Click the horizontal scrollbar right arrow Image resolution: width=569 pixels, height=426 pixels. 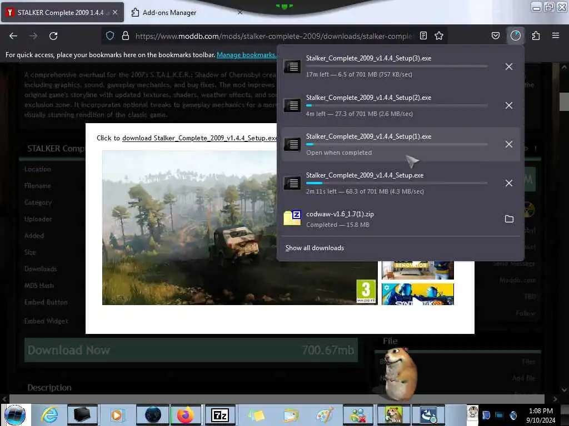[x=555, y=399]
